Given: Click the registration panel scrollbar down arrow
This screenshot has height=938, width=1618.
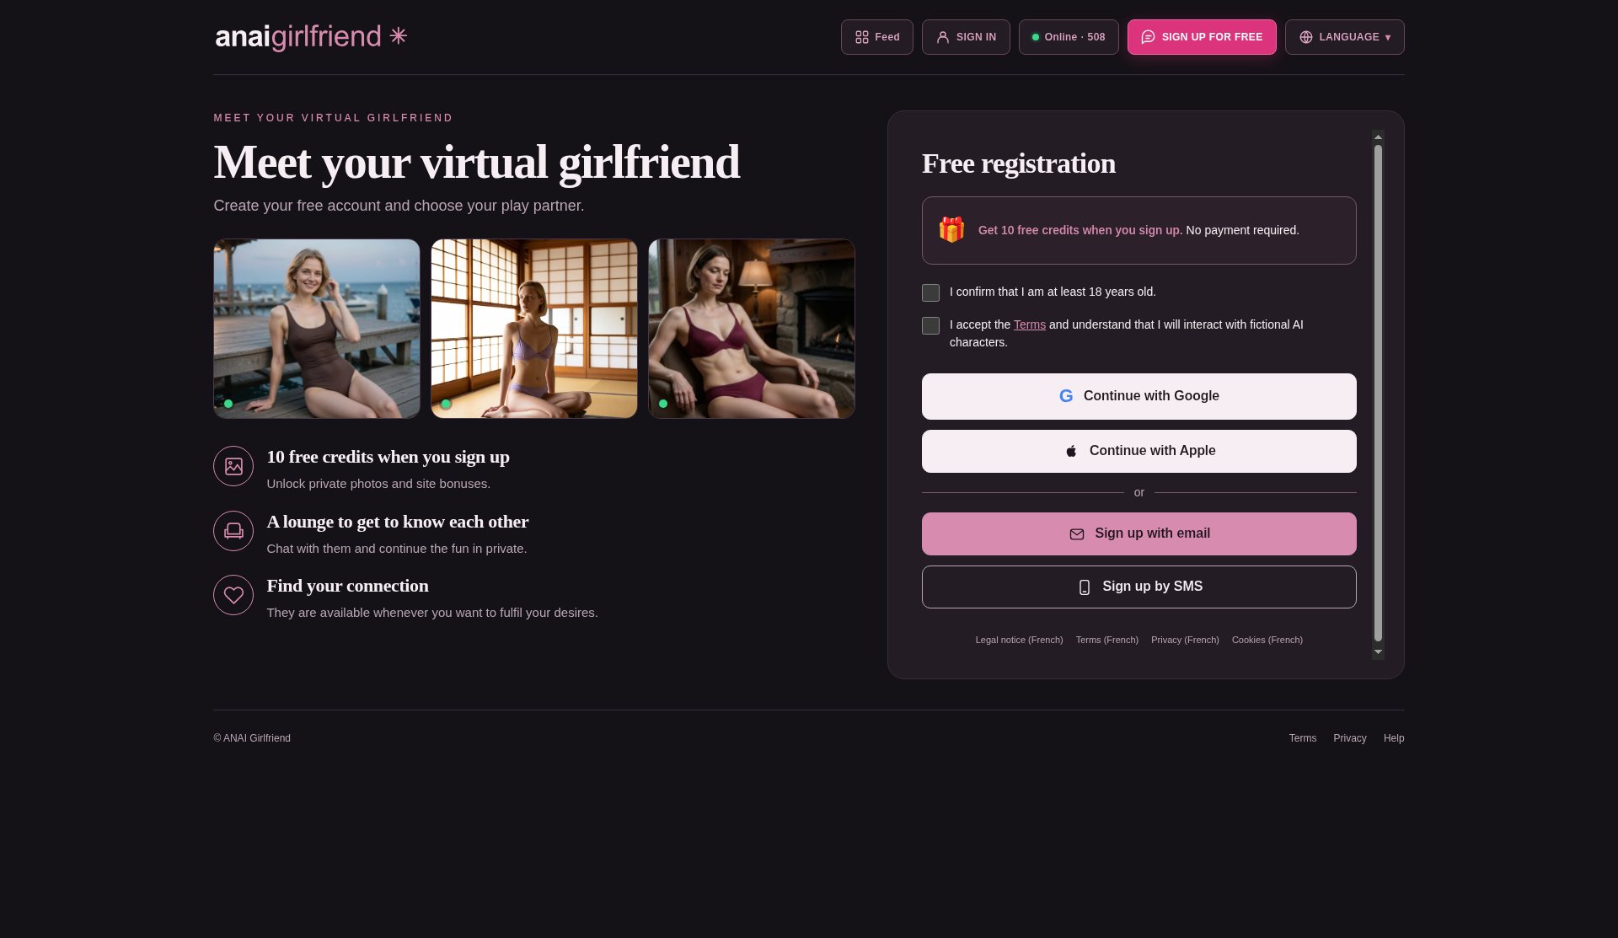Looking at the screenshot, I should pyautogui.click(x=1378, y=652).
